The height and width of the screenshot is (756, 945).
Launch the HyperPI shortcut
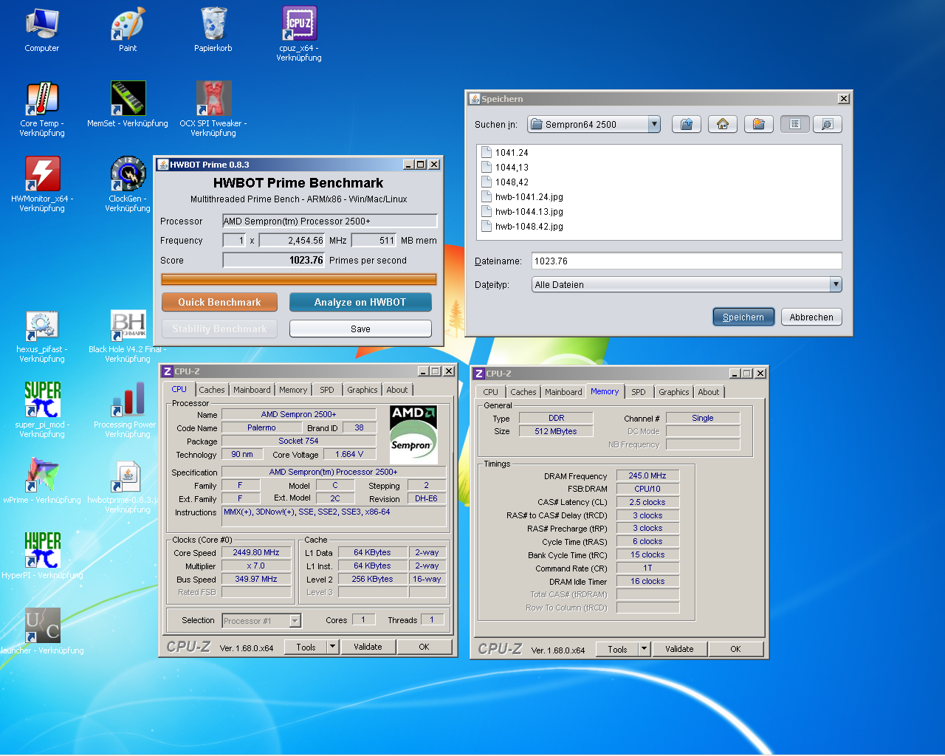42,557
